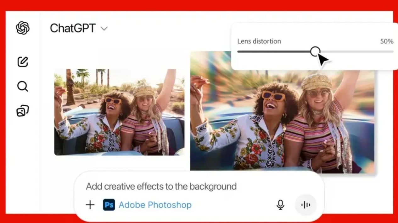398x223 pixels.
Task: Click the Lens distortion label text
Action: 259,41
